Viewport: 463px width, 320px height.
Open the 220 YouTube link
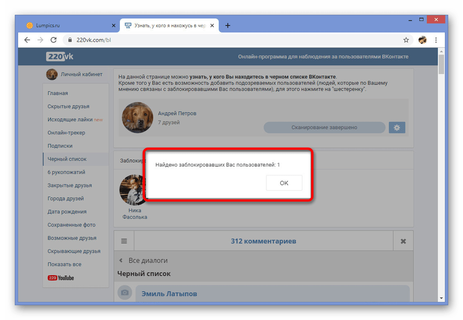[x=61, y=278]
